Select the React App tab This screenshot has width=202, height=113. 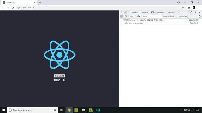(19, 3)
